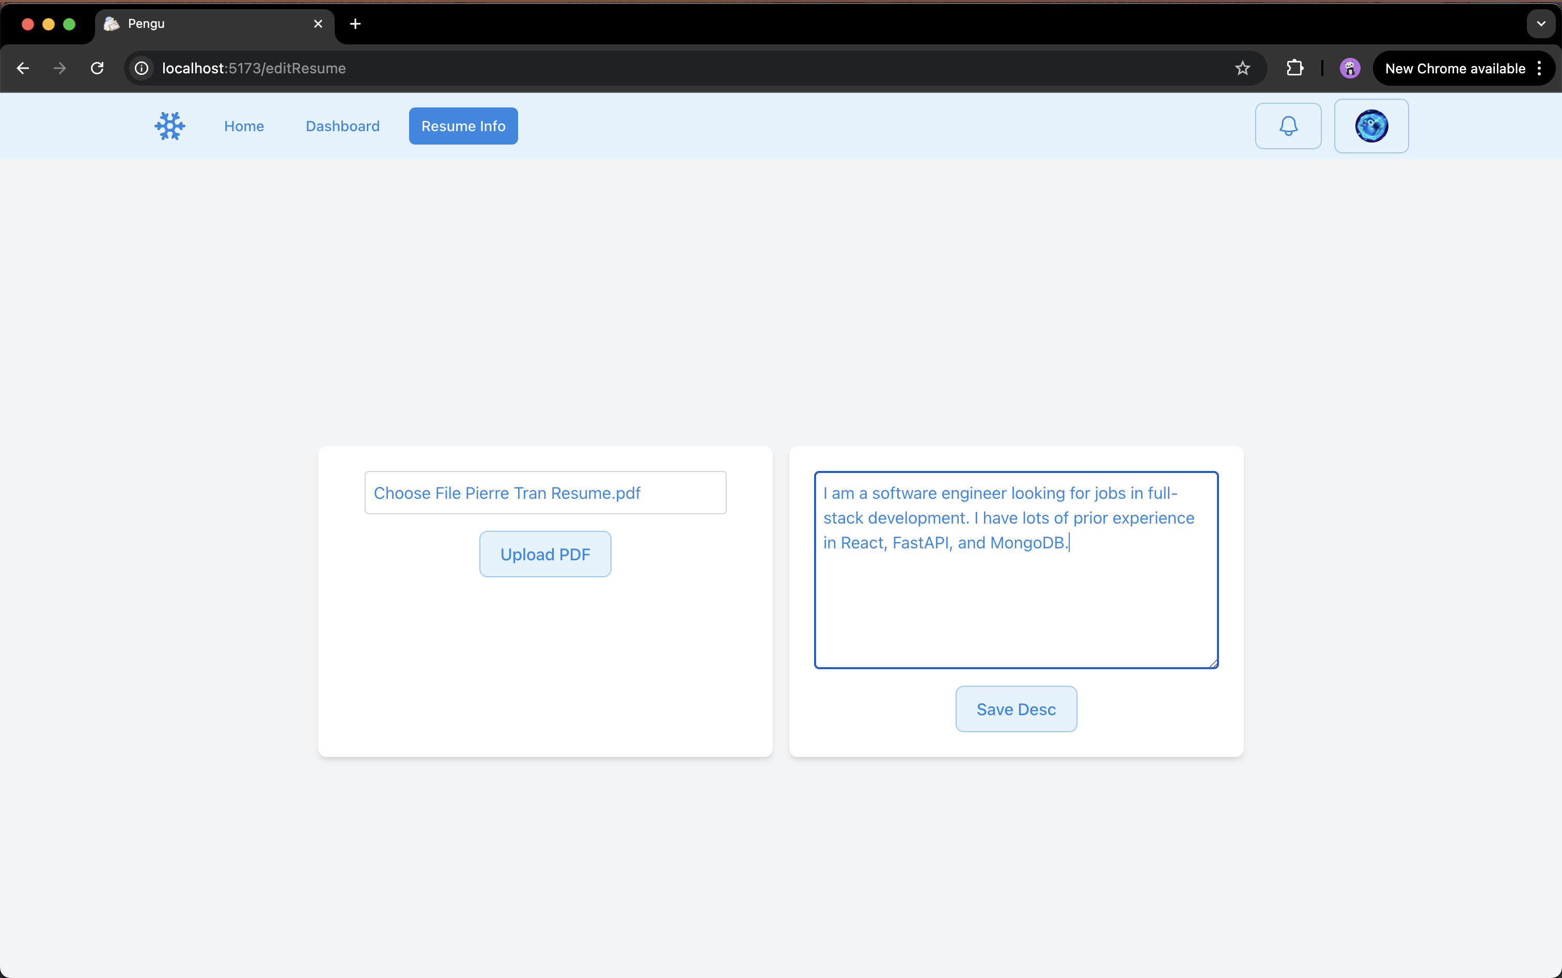The height and width of the screenshot is (978, 1562).
Task: Navigate to Home tab
Action: point(244,126)
